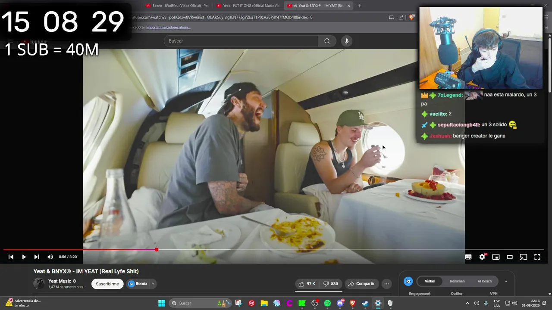Open Brave browser from the taskbar
The image size is (552, 310).
click(353, 303)
